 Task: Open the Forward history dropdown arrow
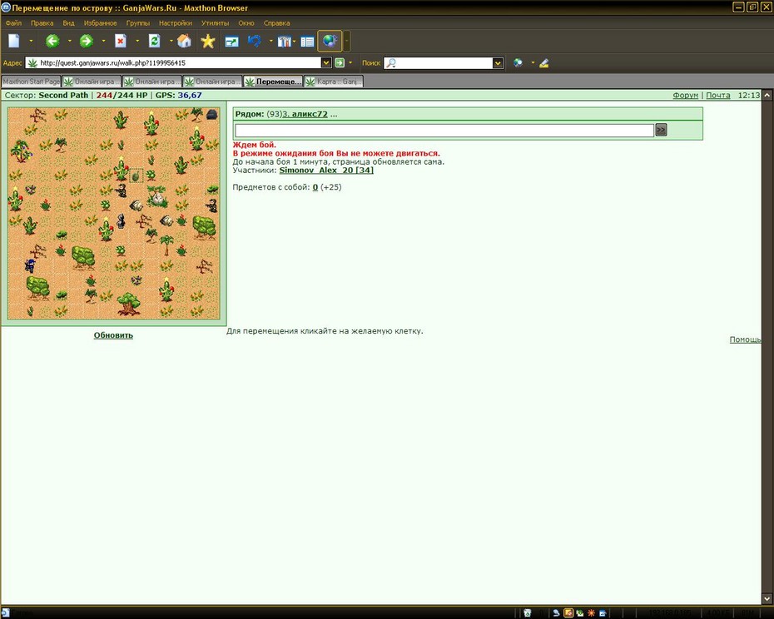104,41
